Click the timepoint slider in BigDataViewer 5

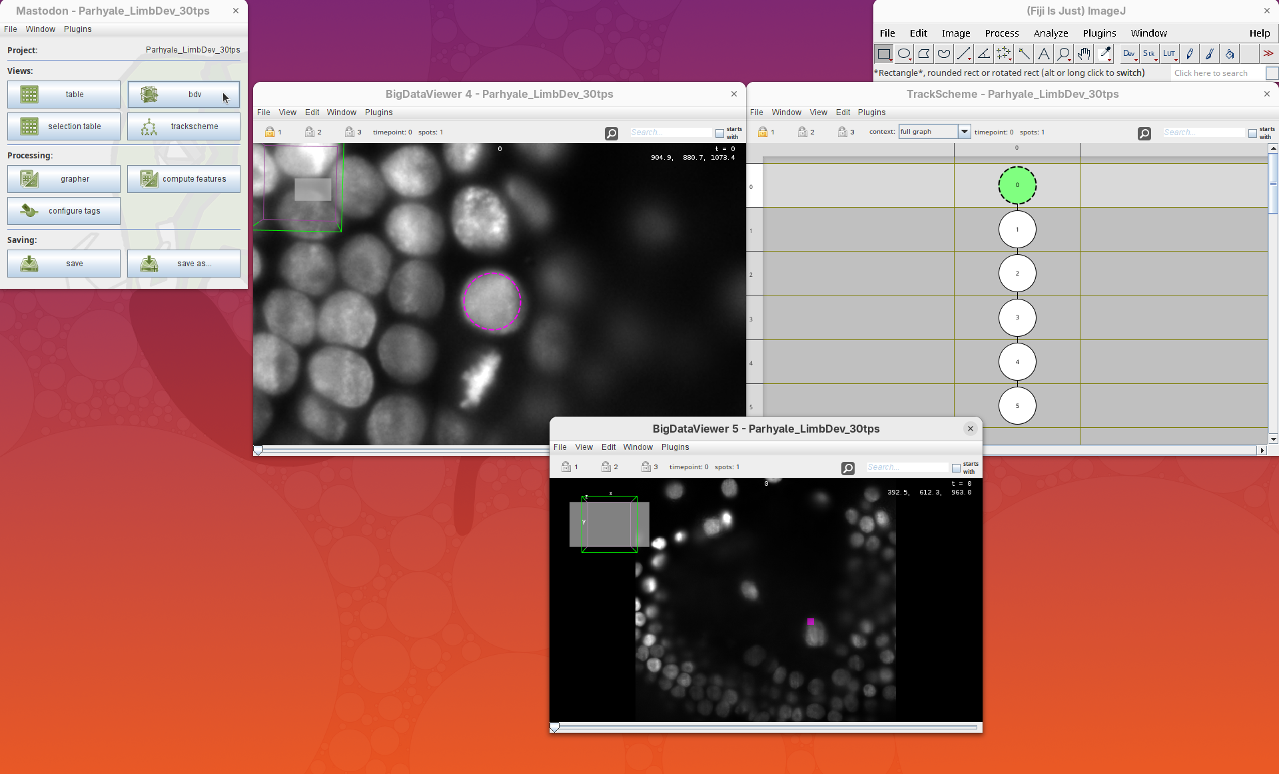(766, 727)
